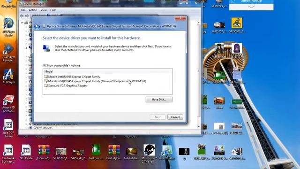Cancel the Update Driver Software dialog
Image resolution: width=300 pixels, height=169 pixels.
pos(175,117)
